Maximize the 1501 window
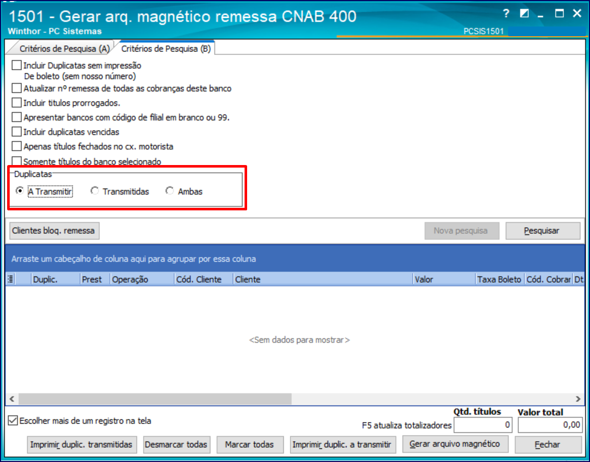Image resolution: width=590 pixels, height=462 pixels. [x=559, y=14]
